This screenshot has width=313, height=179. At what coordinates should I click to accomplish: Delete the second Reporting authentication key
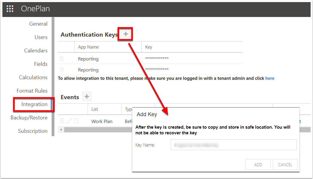point(61,70)
